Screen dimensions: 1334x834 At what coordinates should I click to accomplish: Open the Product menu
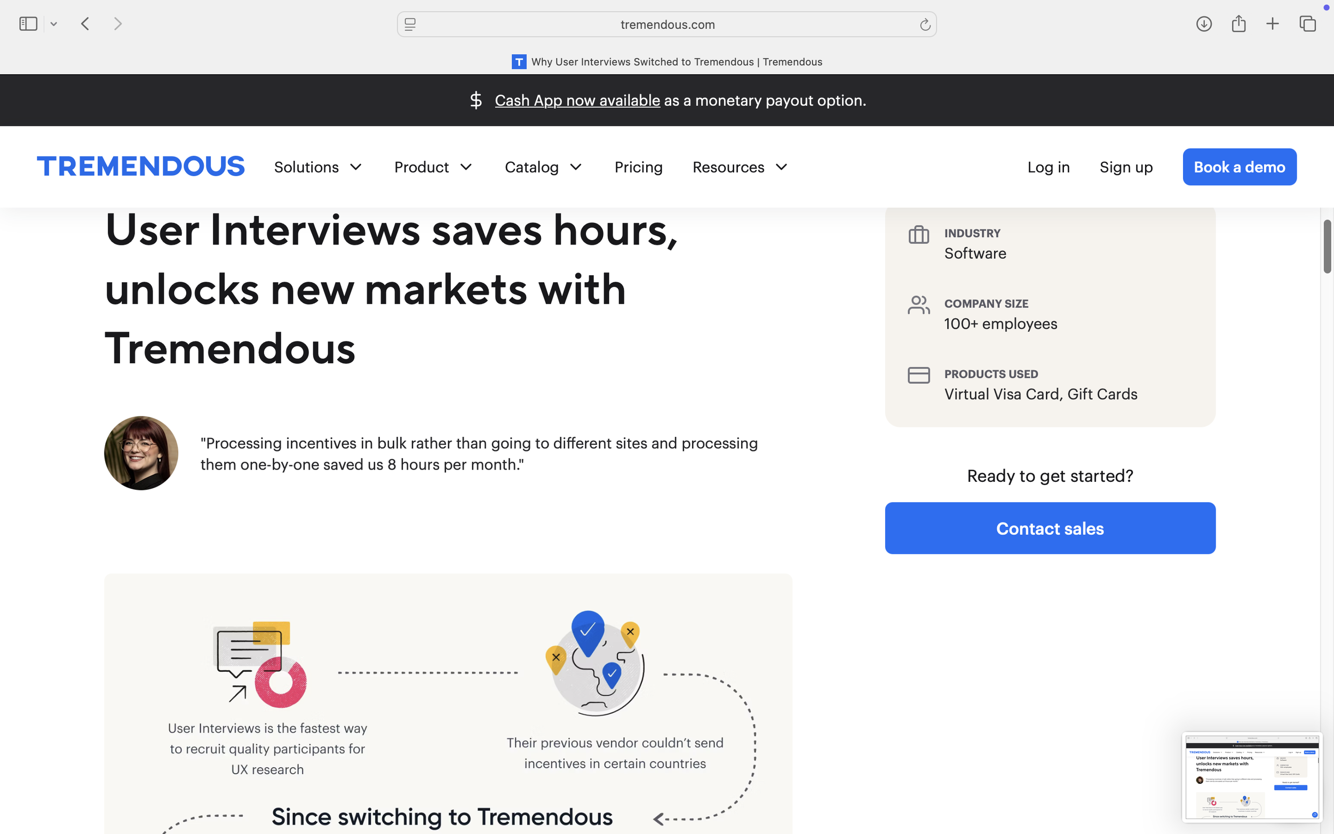422,167
